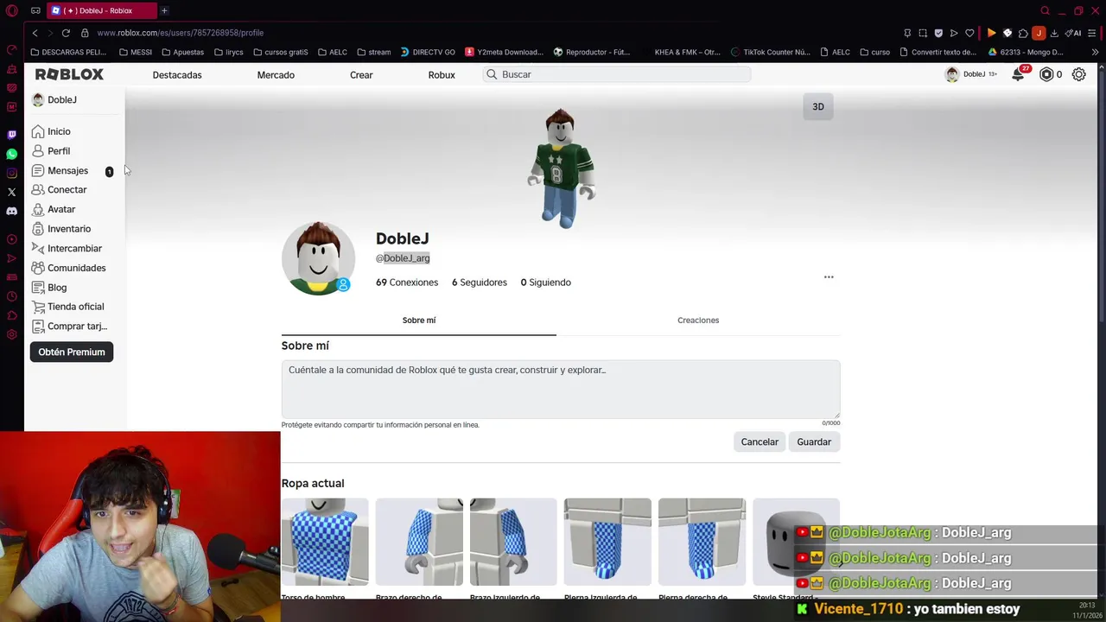Open the browser snapshot tool icon
The width and height of the screenshot is (1106, 622).
tap(923, 33)
